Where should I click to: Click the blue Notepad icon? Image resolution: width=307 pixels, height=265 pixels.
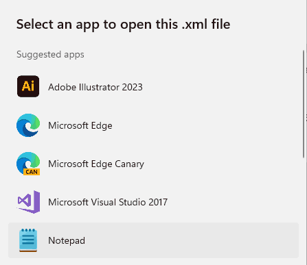pyautogui.click(x=28, y=240)
